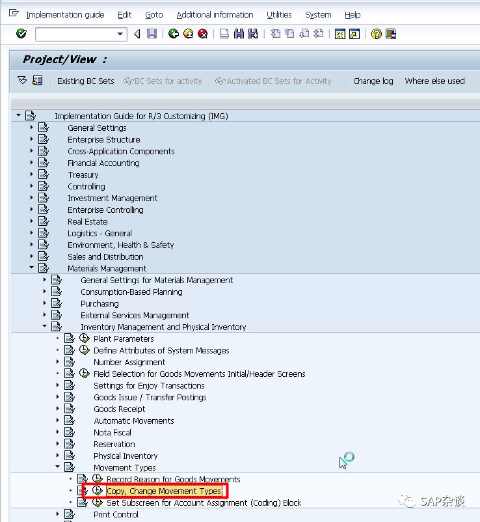Open the Implementation guide menu
The width and height of the screenshot is (480, 522).
65,15
